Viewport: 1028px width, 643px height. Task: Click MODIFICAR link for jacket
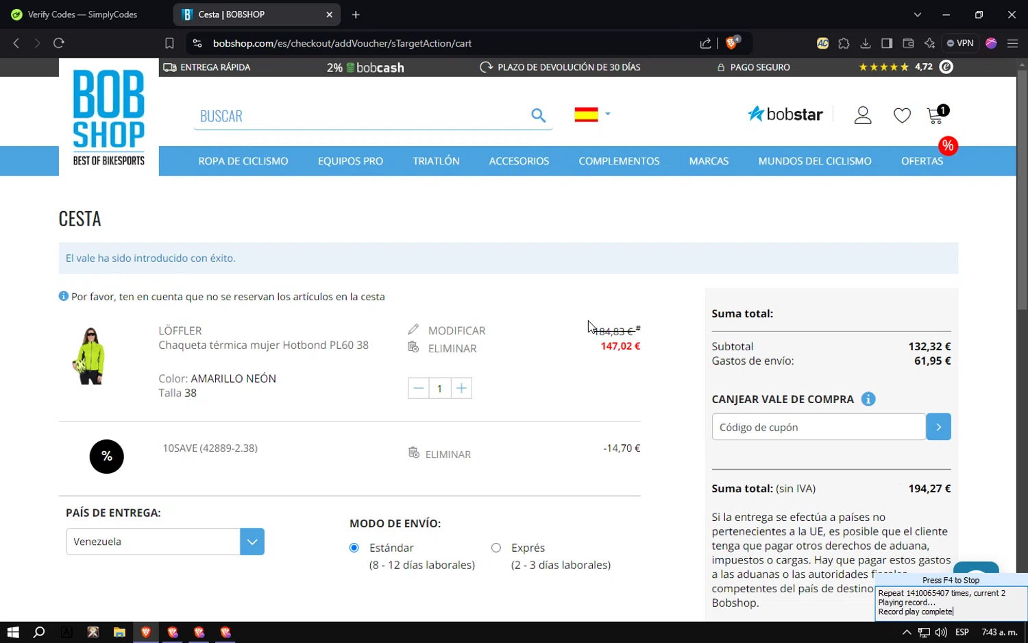pyautogui.click(x=456, y=330)
